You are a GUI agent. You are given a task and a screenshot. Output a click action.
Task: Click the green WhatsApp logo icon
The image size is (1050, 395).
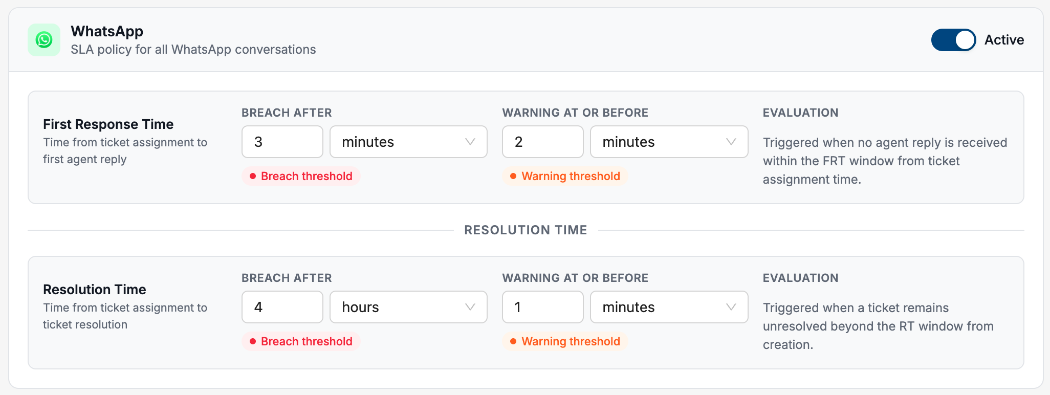point(44,40)
